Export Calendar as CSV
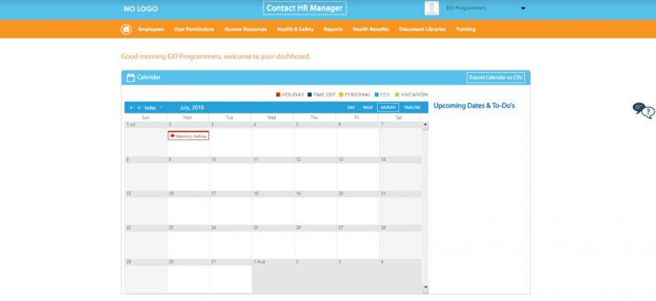656x301 pixels. (x=496, y=78)
